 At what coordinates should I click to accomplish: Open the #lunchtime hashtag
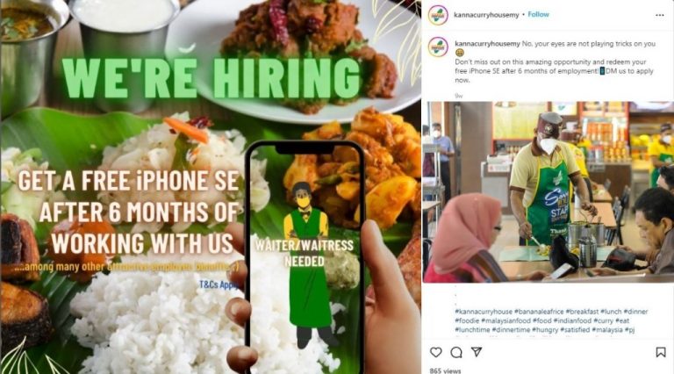(472, 330)
